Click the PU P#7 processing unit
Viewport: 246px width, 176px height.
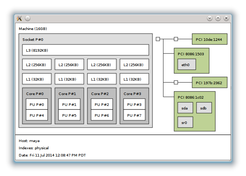pyautogui.click(x=134, y=115)
